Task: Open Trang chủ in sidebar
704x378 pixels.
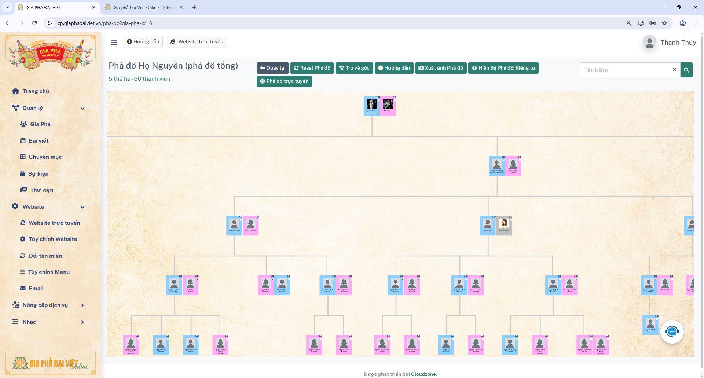Action: click(x=36, y=91)
